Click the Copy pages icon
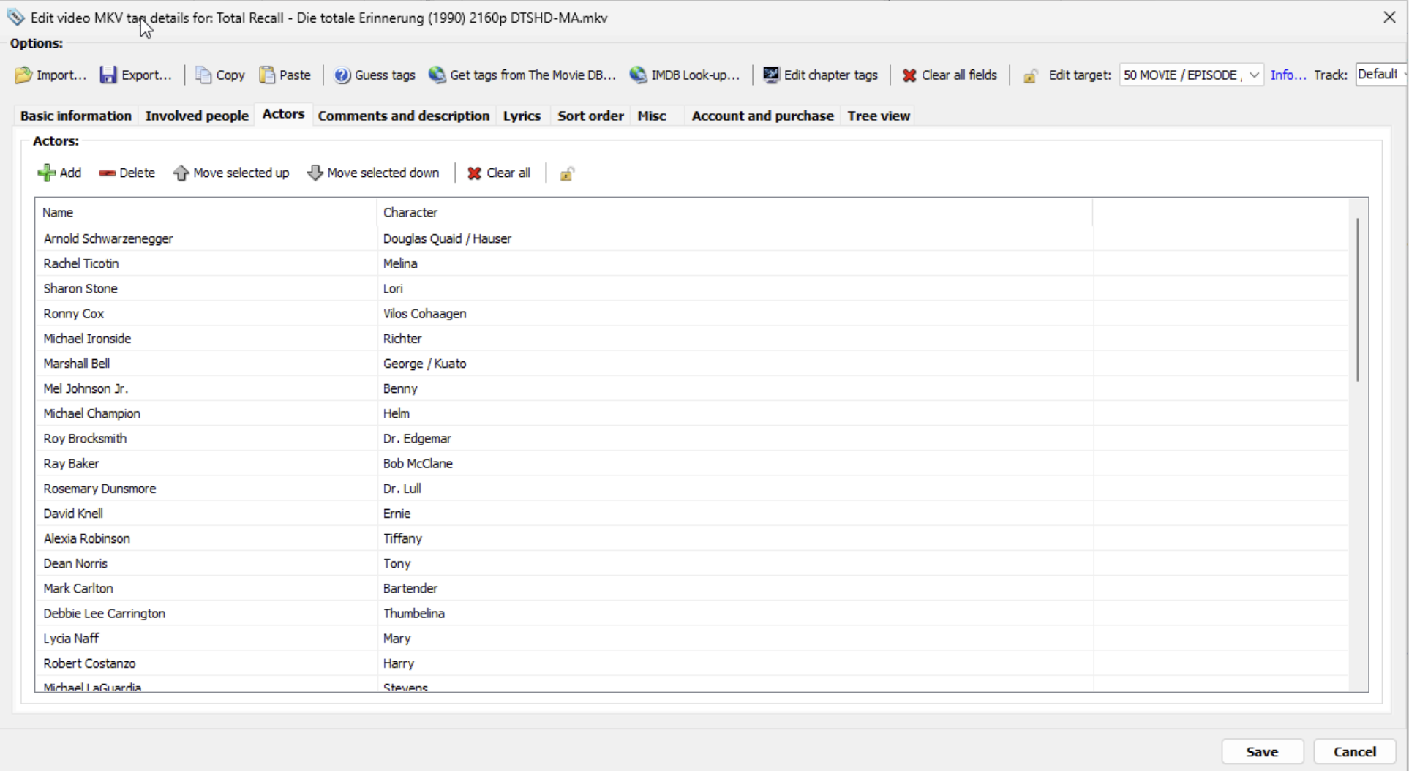Screen dimensions: 1409x771 203,75
